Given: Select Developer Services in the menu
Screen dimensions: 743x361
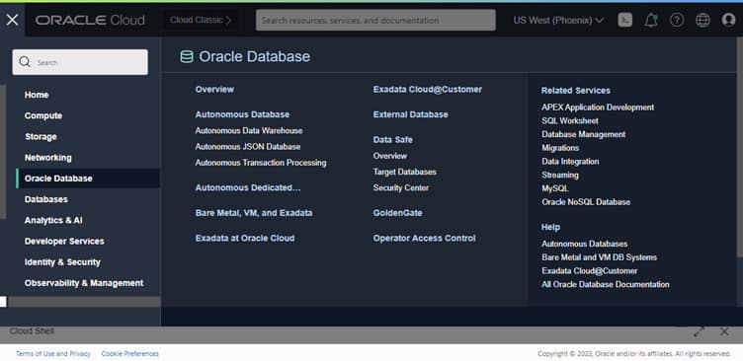Looking at the screenshot, I should click(x=64, y=241).
